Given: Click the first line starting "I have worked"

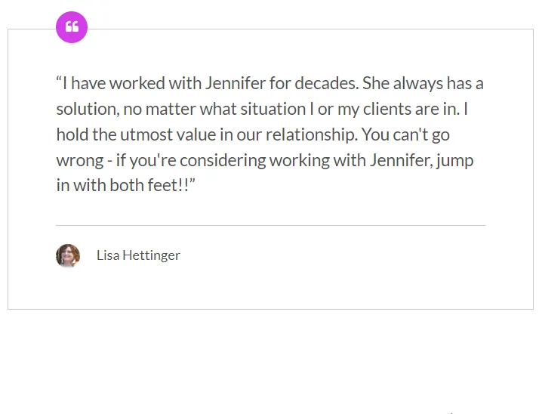Looking at the screenshot, I should tap(269, 83).
